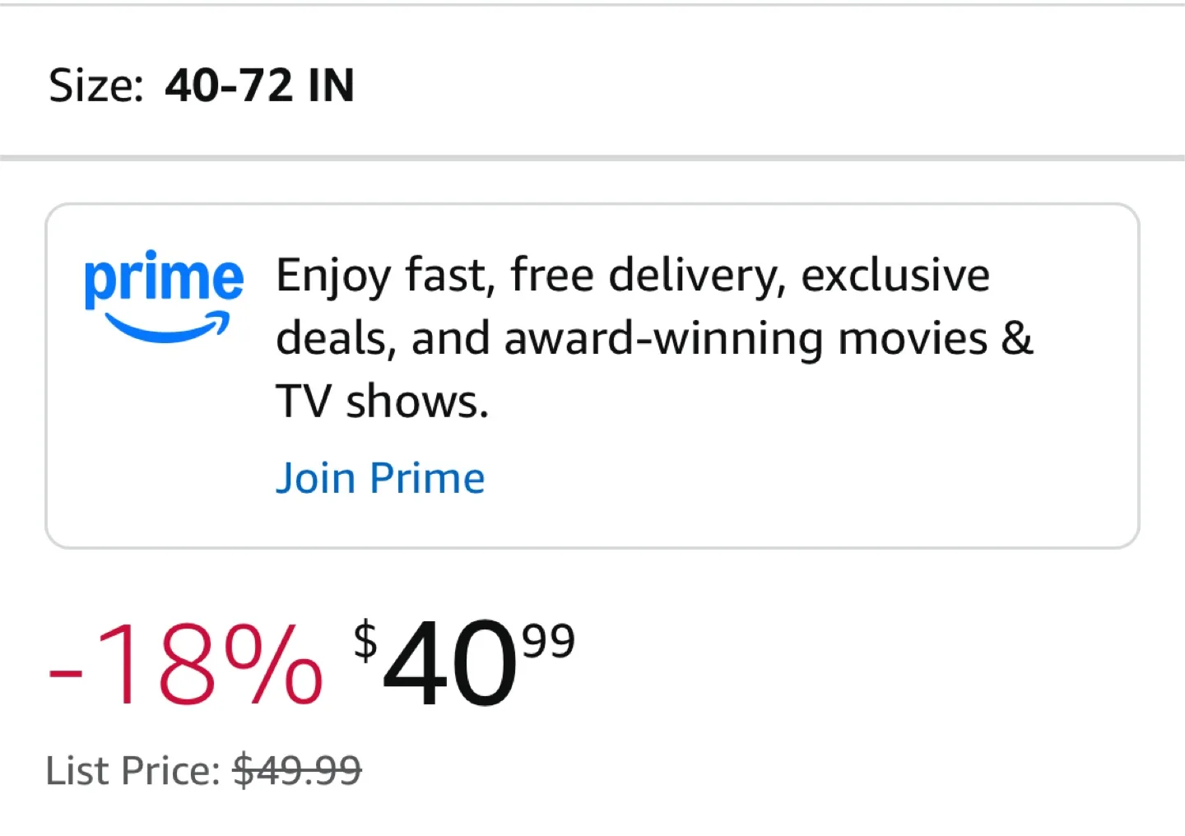Click the blue prime logo
Screen dimensions: 1185x836
coord(164,279)
